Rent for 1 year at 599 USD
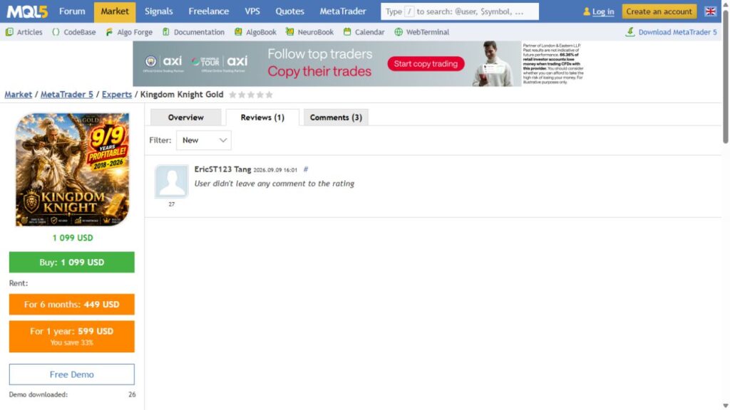730x410 pixels. tap(72, 336)
